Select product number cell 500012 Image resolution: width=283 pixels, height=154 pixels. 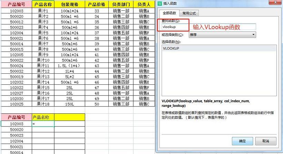[x=17, y=22]
